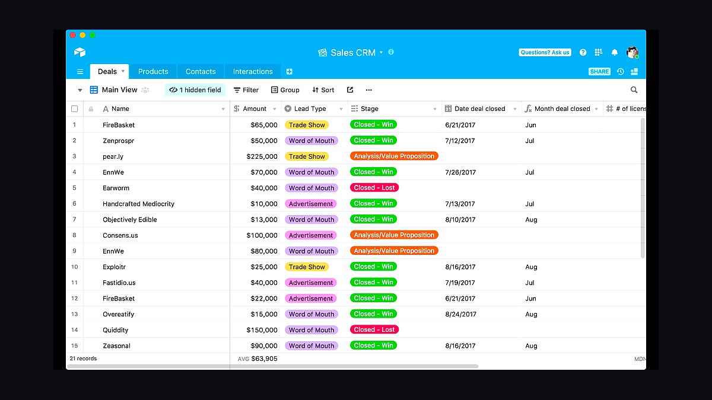The width and height of the screenshot is (712, 400).
Task: Open the Amount column dropdown
Action: pyautogui.click(x=275, y=109)
